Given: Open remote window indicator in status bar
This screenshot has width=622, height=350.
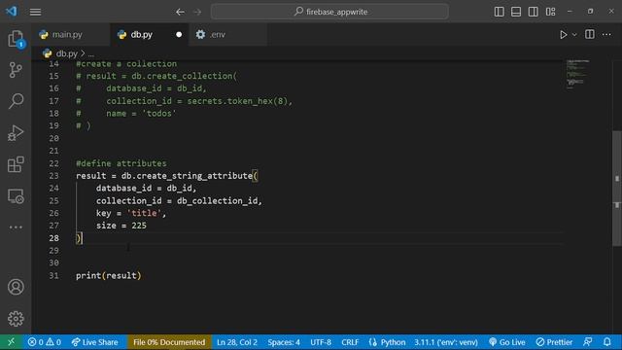Looking at the screenshot, I should 11,342.
